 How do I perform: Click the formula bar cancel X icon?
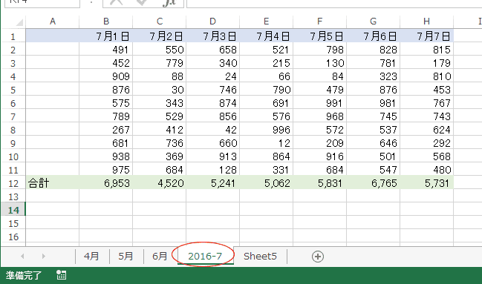point(116,2)
